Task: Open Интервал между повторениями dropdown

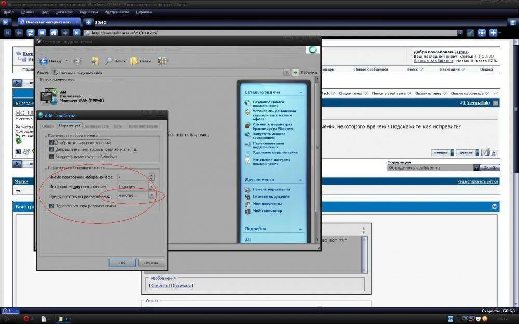Action: 151,187
